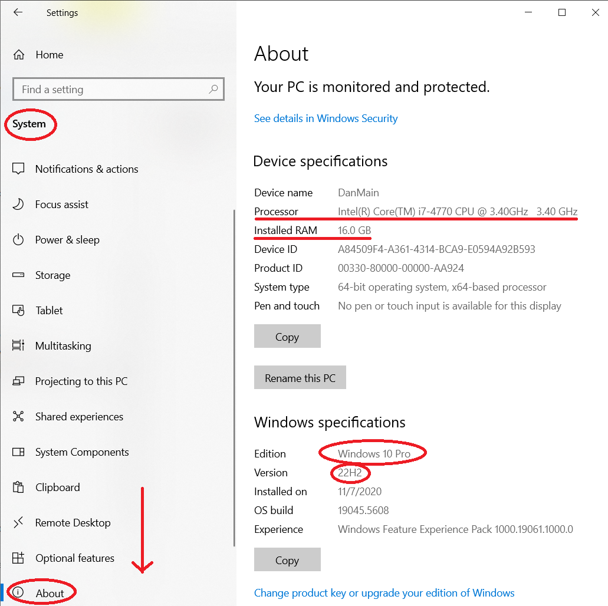Click in the Find a setting box
This screenshot has height=606, width=608.
(x=112, y=90)
